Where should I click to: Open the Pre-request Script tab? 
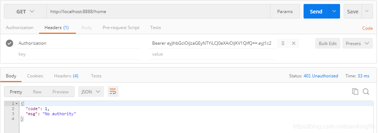[121, 28]
